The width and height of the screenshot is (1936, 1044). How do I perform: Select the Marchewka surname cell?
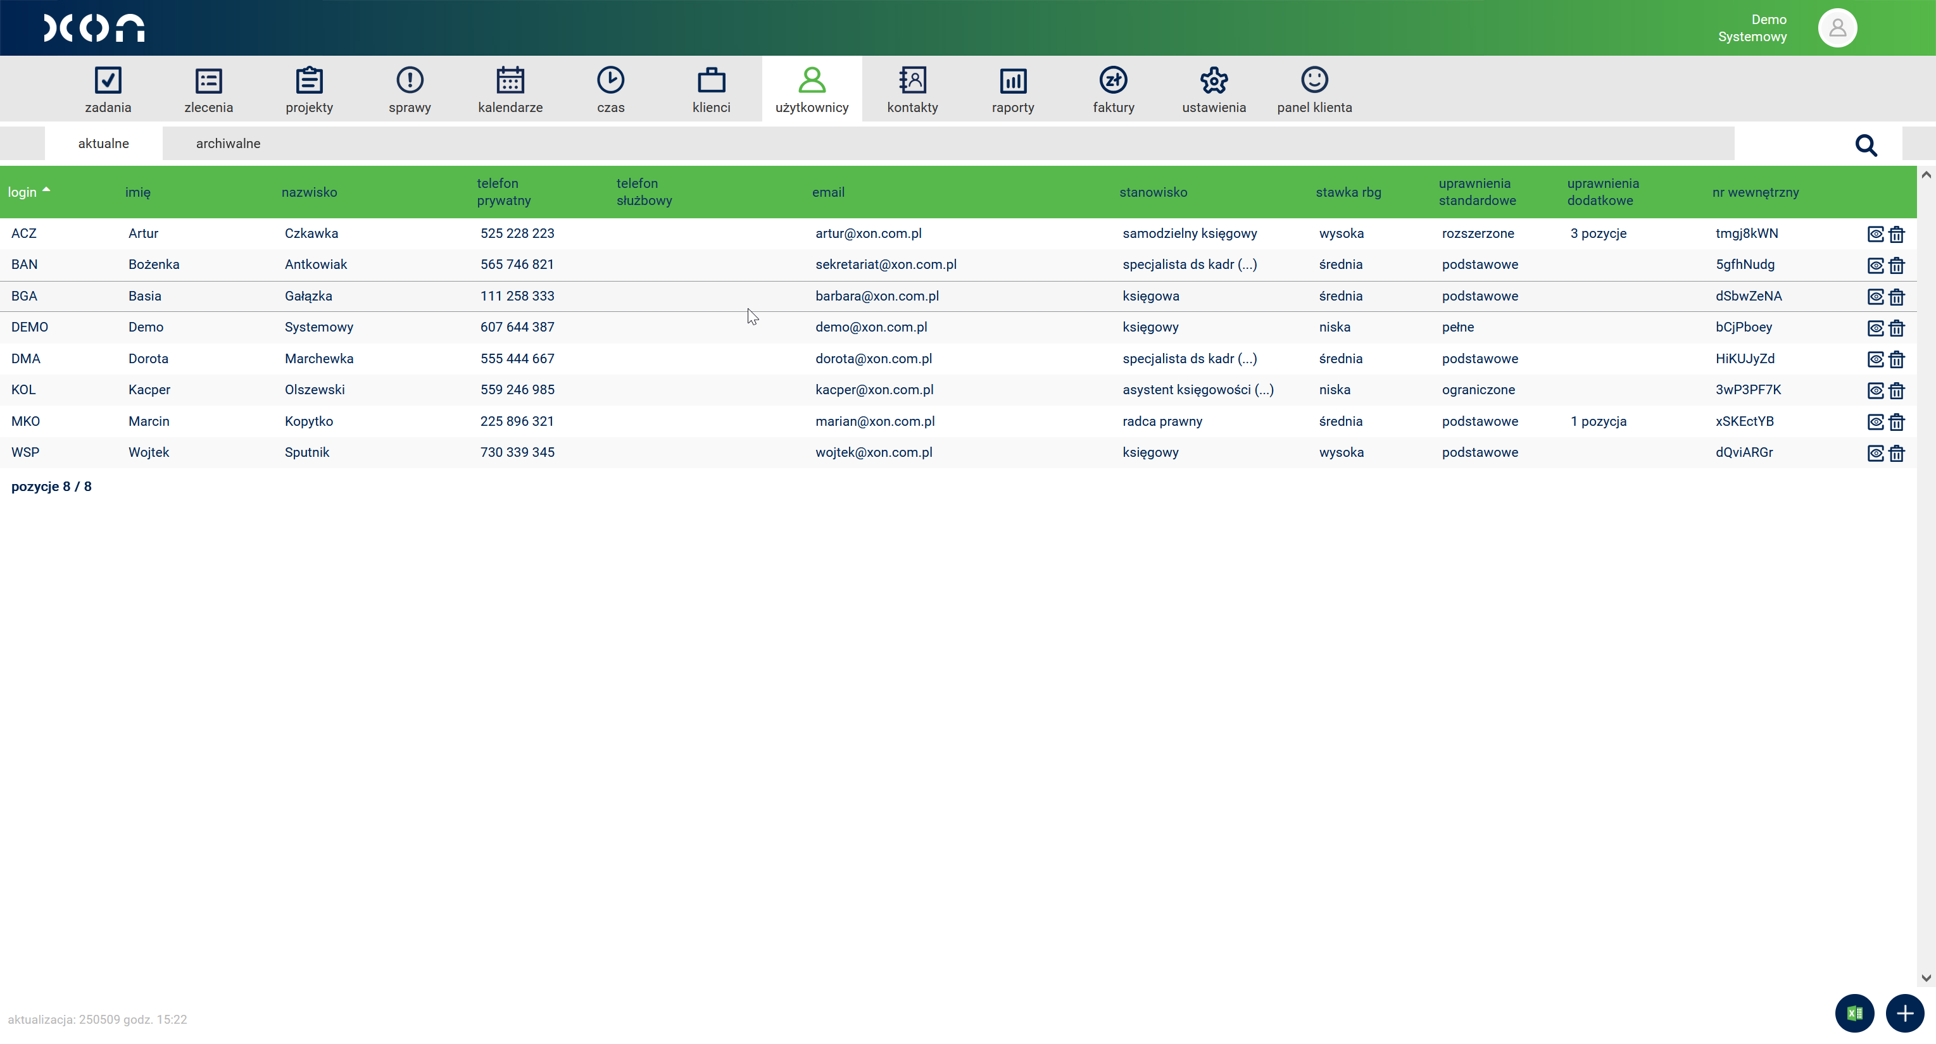coord(318,358)
